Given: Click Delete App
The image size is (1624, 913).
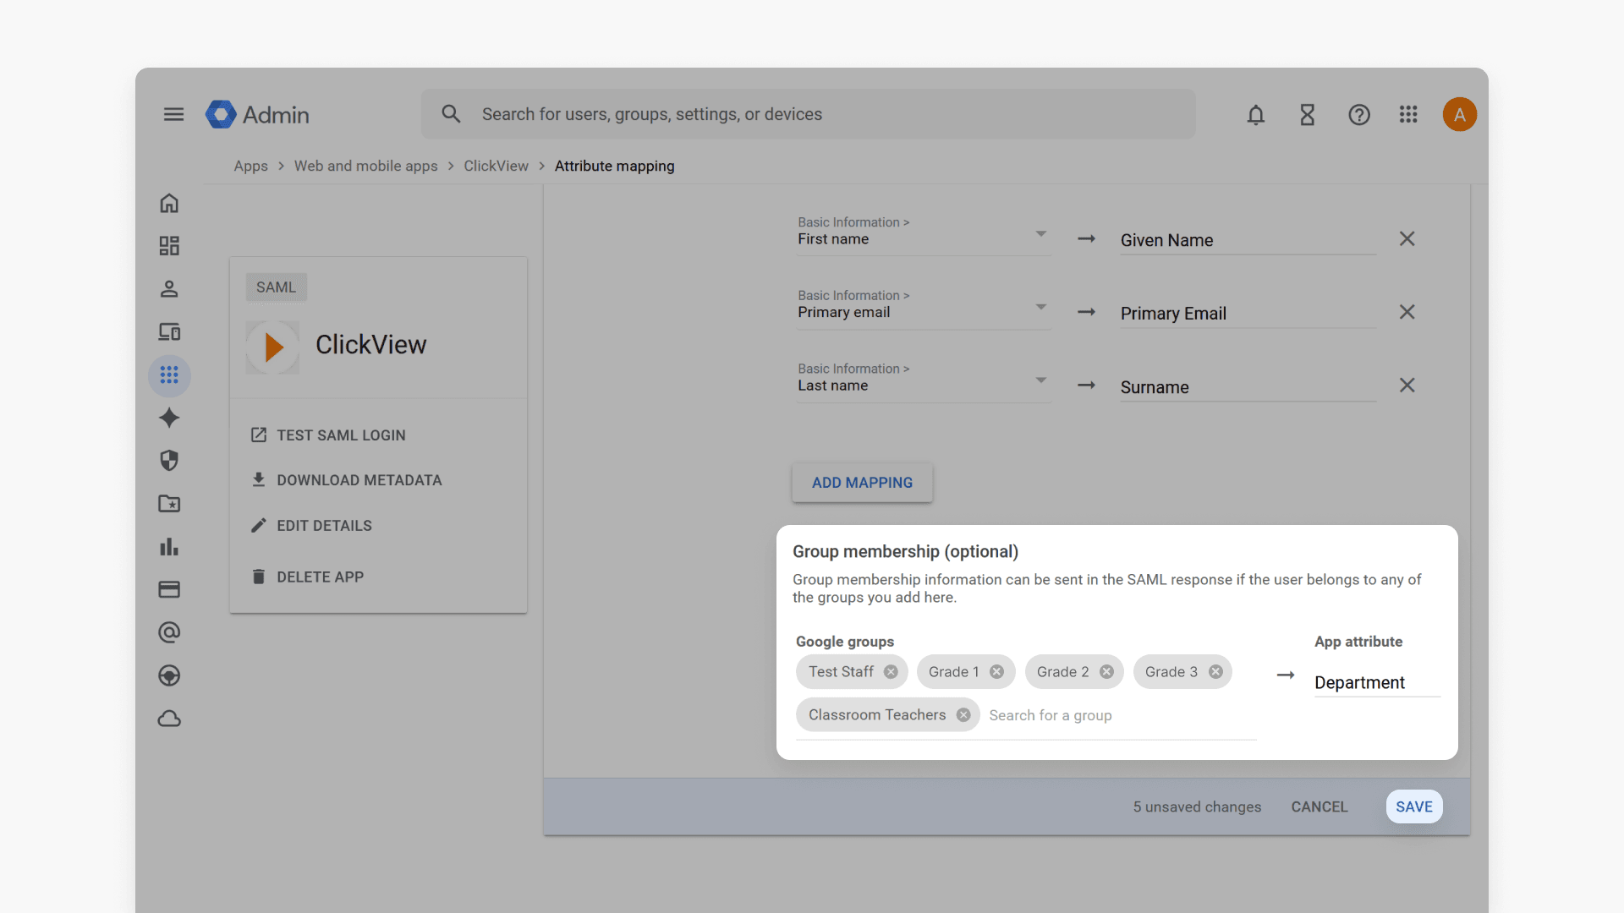Looking at the screenshot, I should point(307,577).
